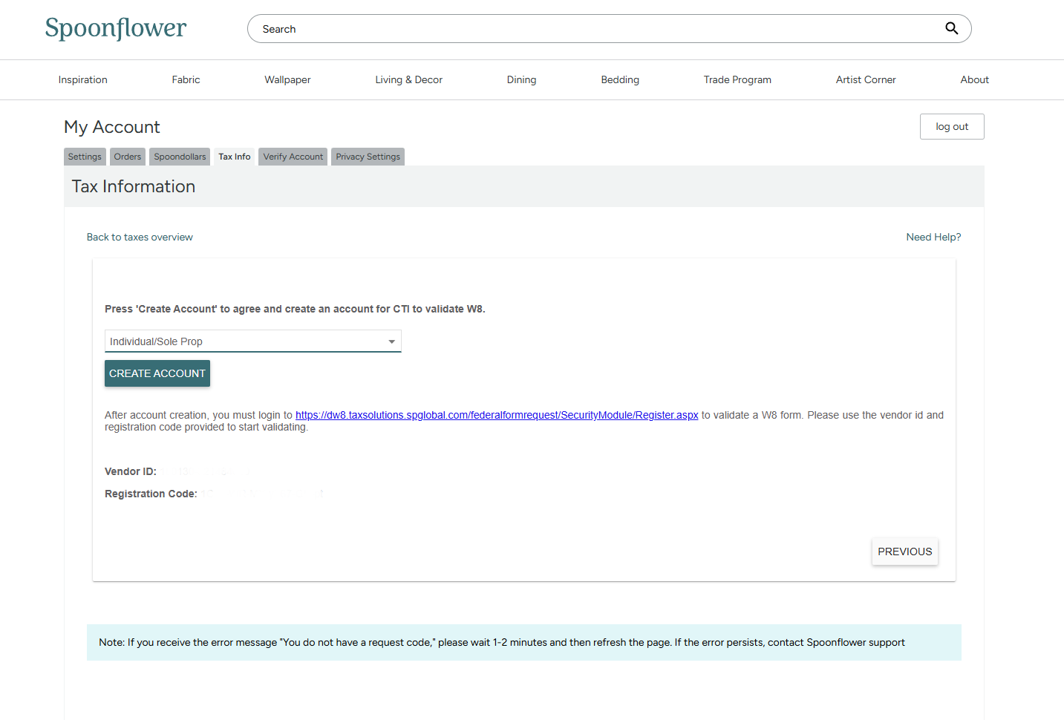This screenshot has width=1064, height=720.
Task: Open the Trade Program menu item
Action: coord(737,80)
